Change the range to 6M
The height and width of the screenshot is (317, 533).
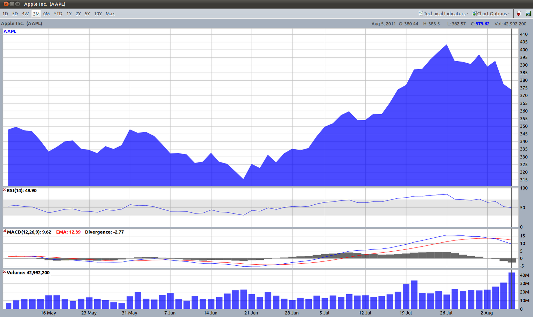(46, 14)
